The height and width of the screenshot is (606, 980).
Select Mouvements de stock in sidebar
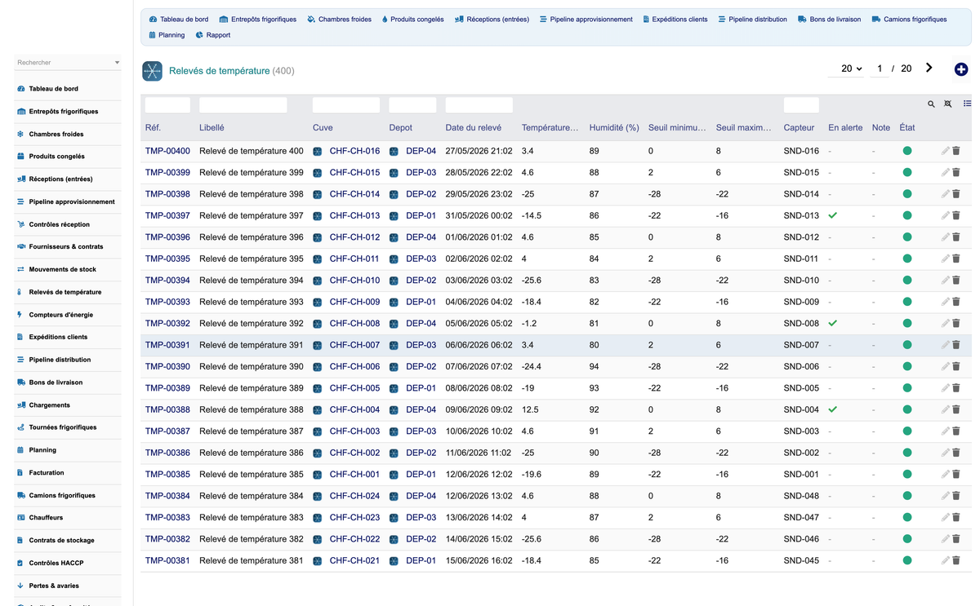pyautogui.click(x=63, y=269)
